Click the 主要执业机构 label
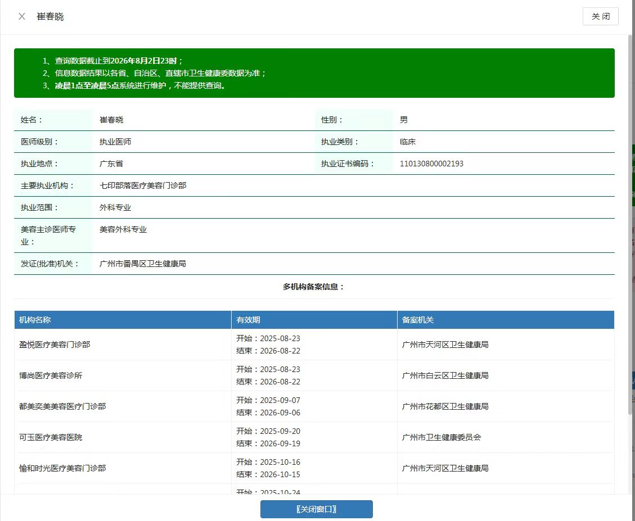This screenshot has height=521, width=635. tap(48, 185)
